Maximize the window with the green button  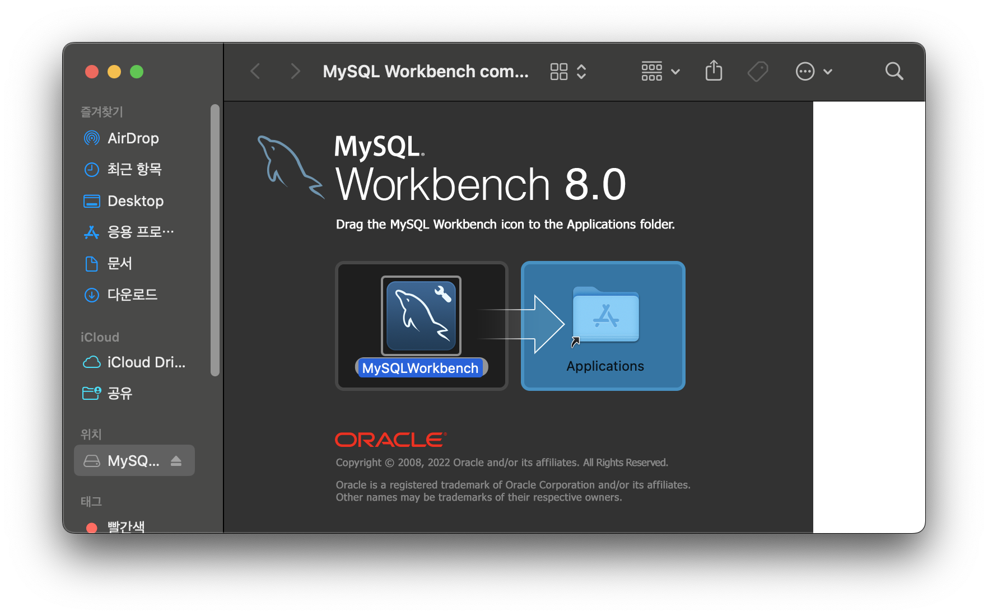pos(137,72)
